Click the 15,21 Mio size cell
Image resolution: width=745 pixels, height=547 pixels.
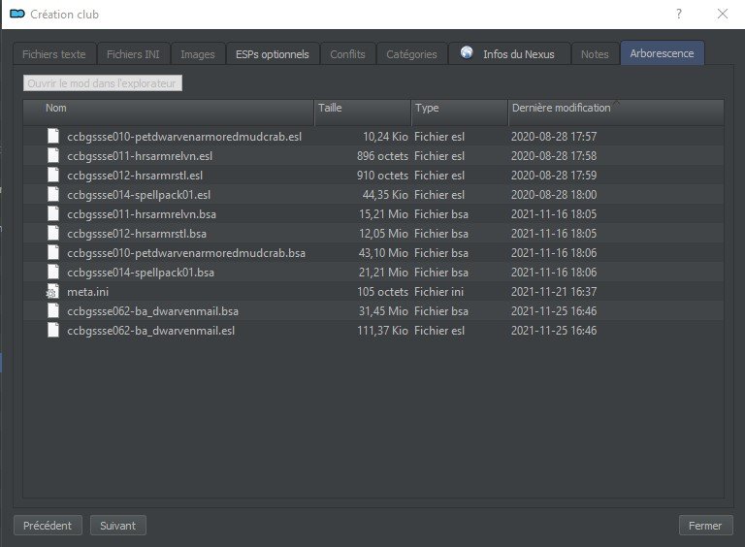[383, 214]
